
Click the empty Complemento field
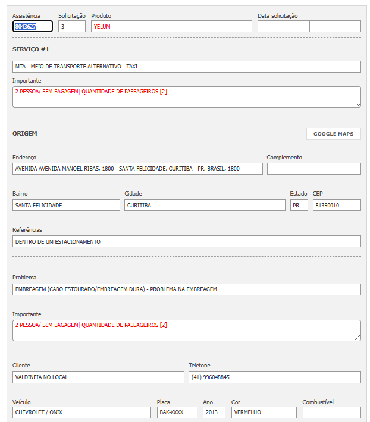pyautogui.click(x=313, y=169)
